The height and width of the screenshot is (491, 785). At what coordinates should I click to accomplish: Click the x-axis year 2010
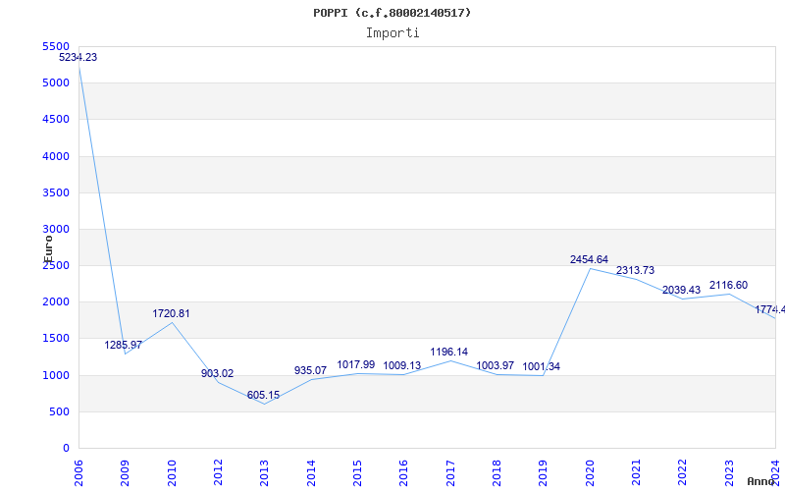pos(172,473)
